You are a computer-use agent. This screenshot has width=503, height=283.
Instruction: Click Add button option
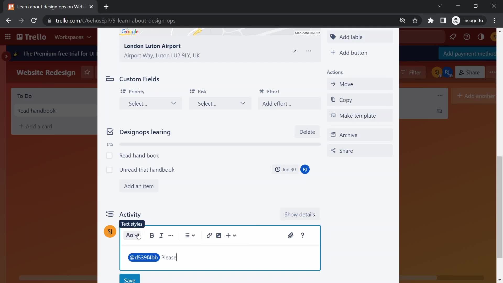click(360, 53)
